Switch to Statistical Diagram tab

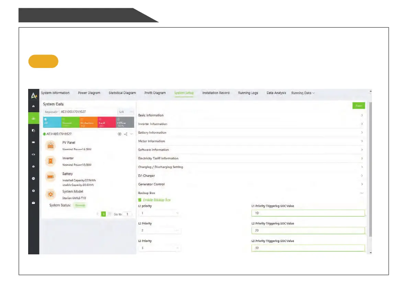(x=122, y=93)
